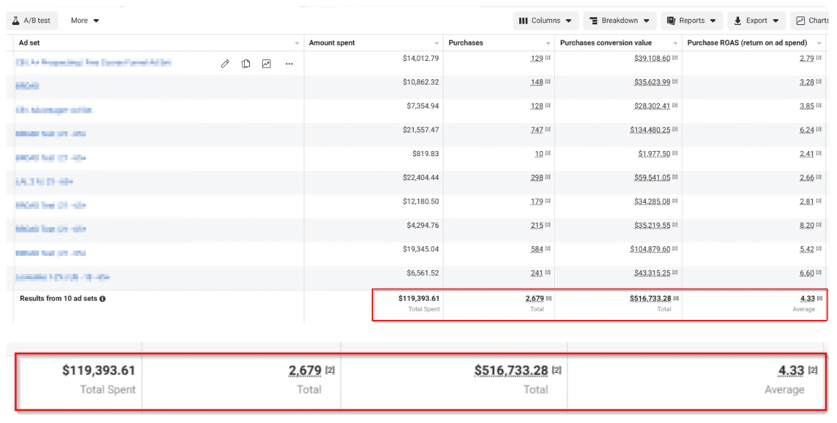
Task: Open the A/B test flask button
Action: [x=32, y=20]
